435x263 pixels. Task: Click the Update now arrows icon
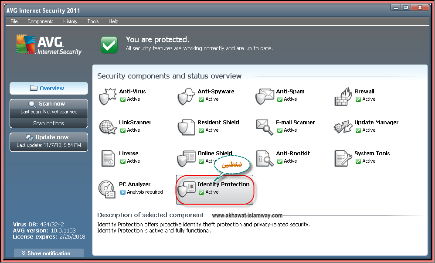pyautogui.click(x=29, y=137)
